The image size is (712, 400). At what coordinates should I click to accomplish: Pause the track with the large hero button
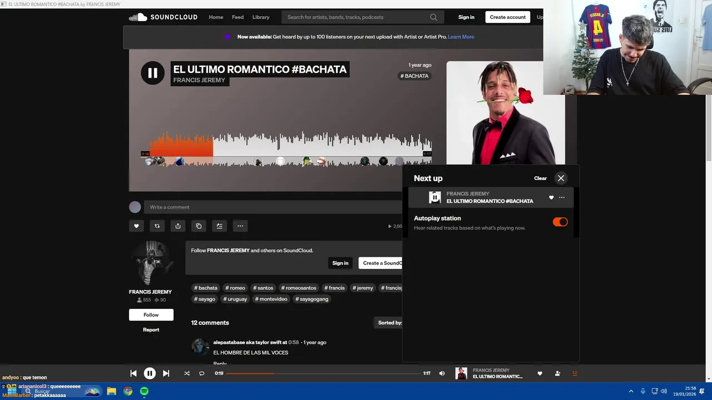152,73
